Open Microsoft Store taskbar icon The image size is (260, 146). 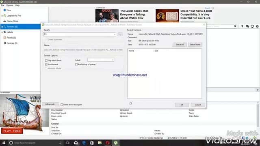92,143
